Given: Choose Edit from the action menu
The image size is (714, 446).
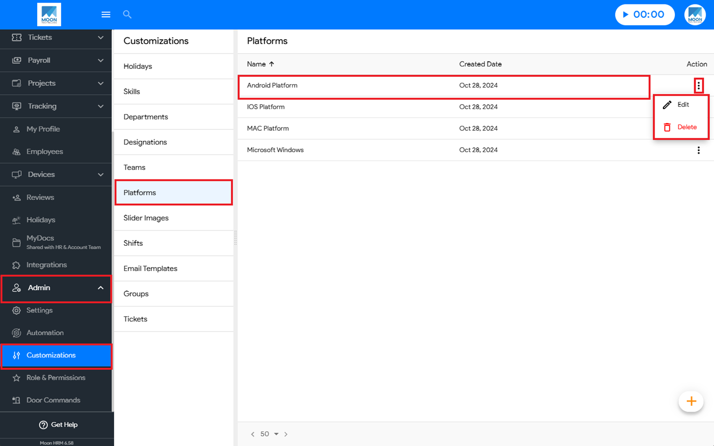Looking at the screenshot, I should pyautogui.click(x=680, y=105).
